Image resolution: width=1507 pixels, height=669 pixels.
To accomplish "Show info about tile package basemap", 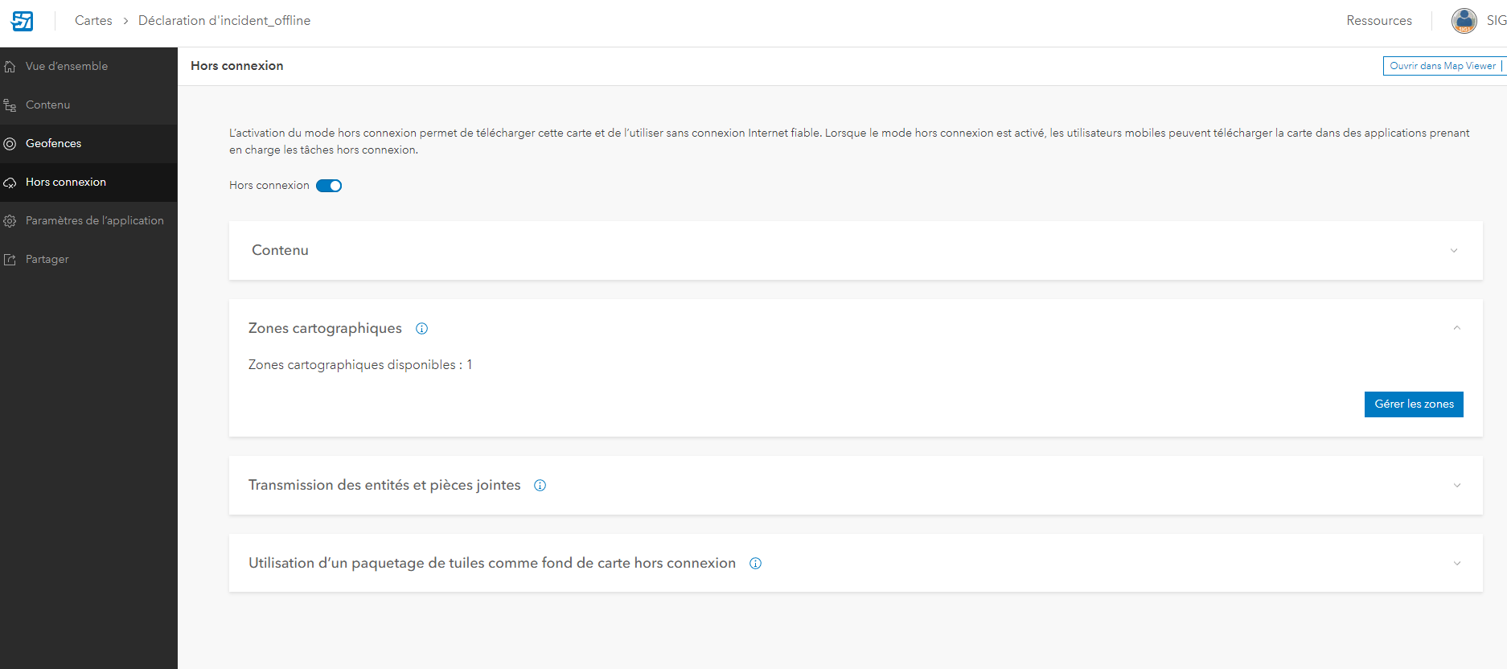I will [755, 564].
